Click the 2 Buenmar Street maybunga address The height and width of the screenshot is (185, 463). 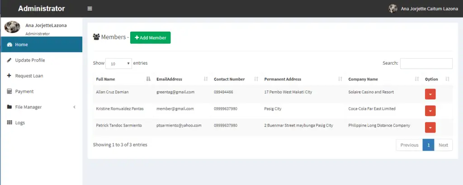pyautogui.click(x=298, y=125)
